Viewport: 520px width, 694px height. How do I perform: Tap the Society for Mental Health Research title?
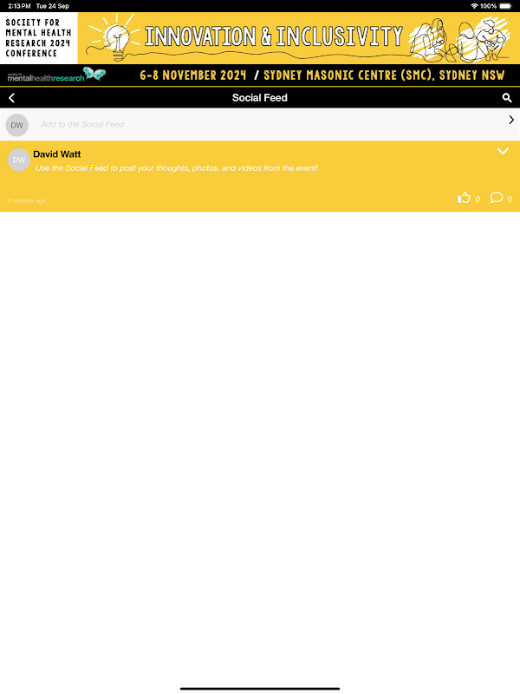[x=38, y=38]
